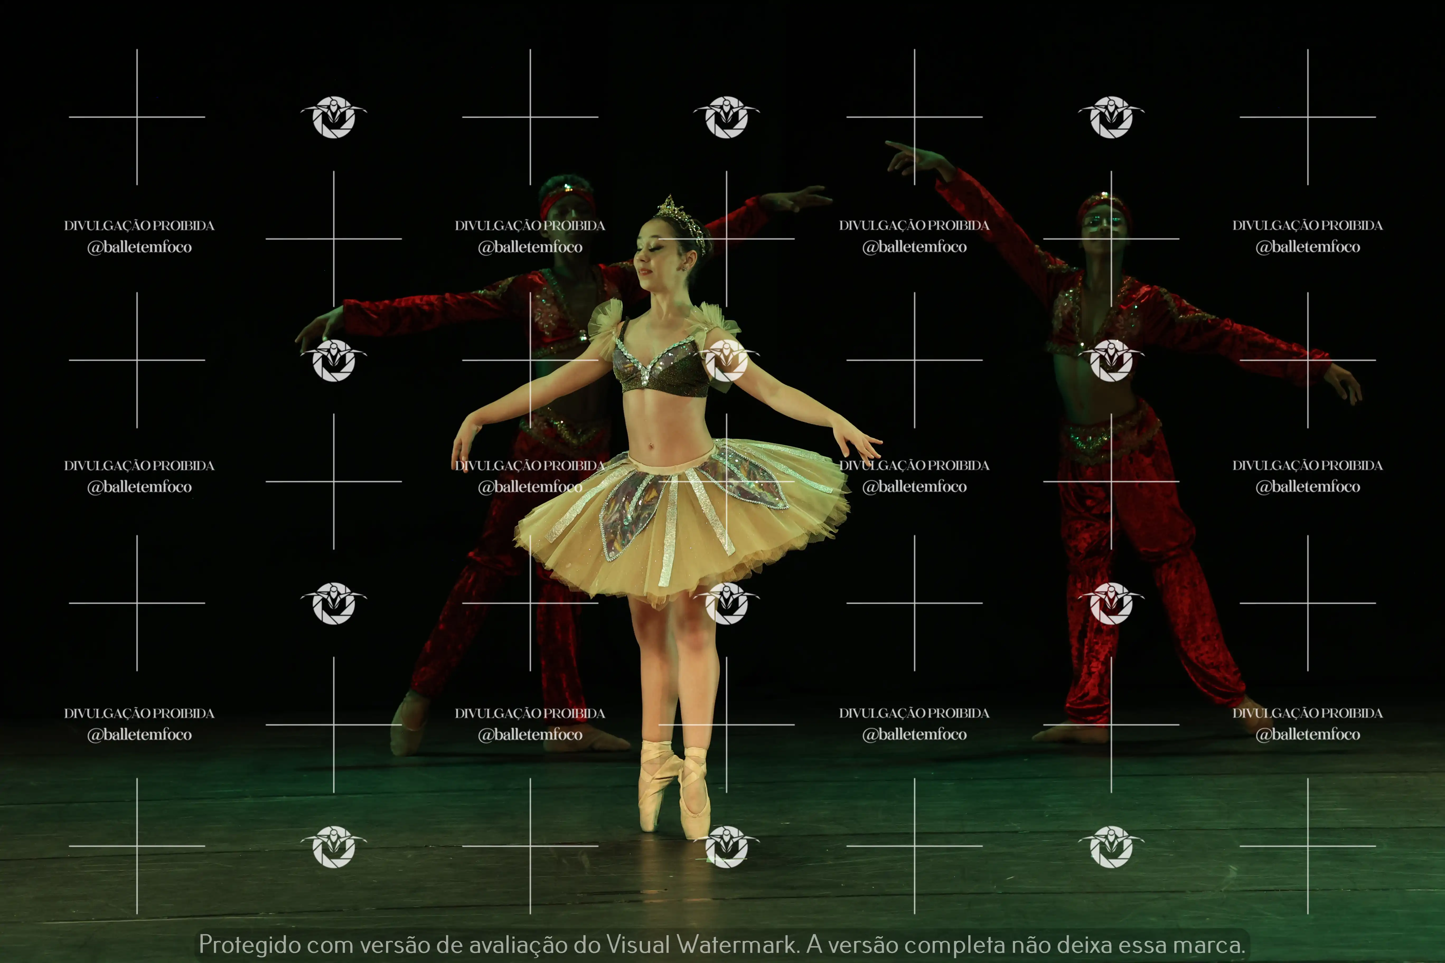Click the Visual Watermark trial notice text

pos(722,945)
